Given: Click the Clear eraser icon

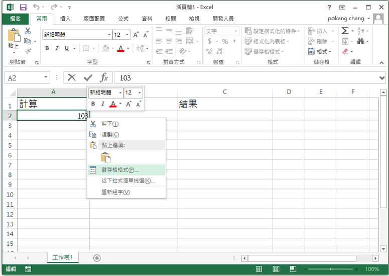Looking at the screenshot, I should coord(345,51).
